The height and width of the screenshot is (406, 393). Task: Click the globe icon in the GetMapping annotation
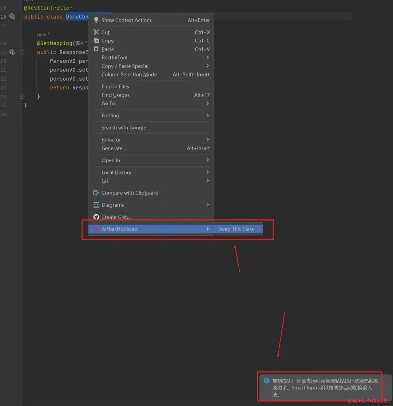click(x=78, y=43)
